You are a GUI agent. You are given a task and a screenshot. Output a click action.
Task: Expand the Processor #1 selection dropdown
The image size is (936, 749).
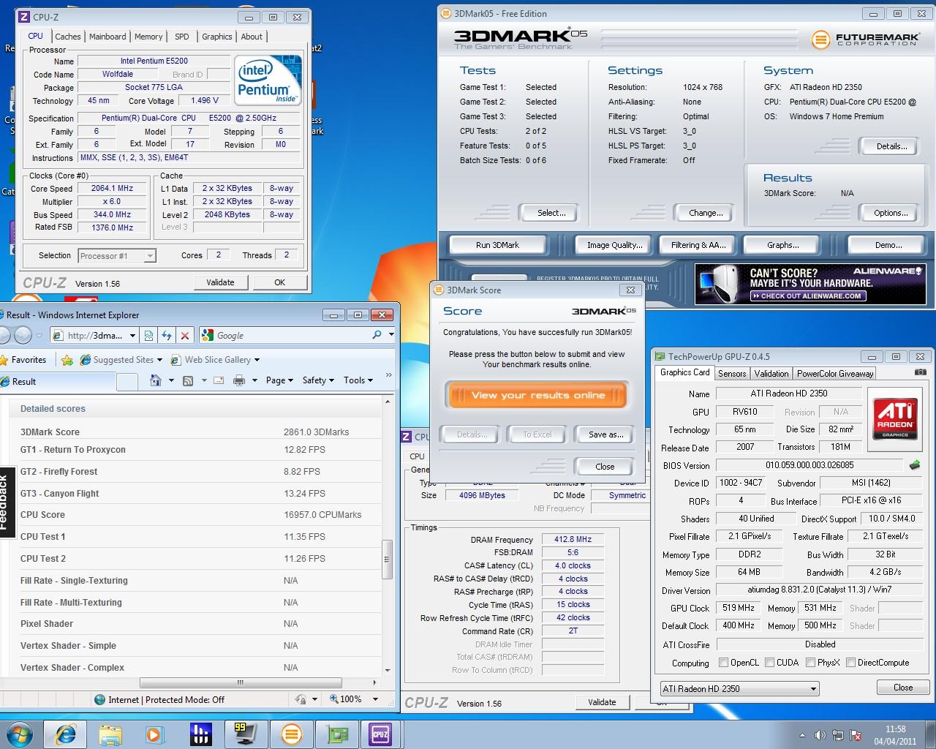point(149,256)
